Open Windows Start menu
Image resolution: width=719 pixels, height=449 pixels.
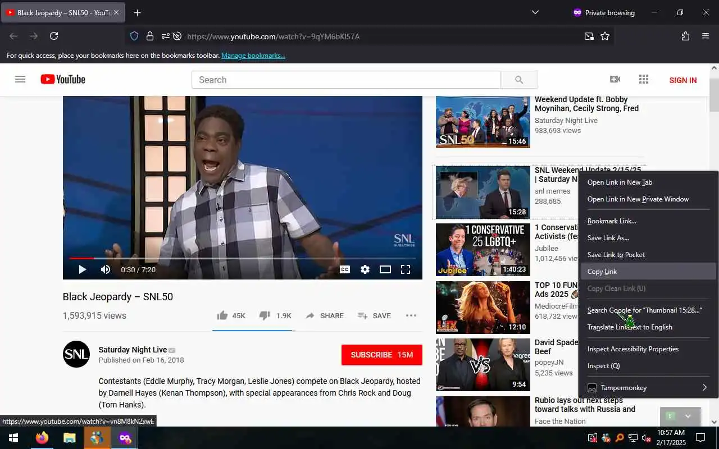(x=13, y=438)
